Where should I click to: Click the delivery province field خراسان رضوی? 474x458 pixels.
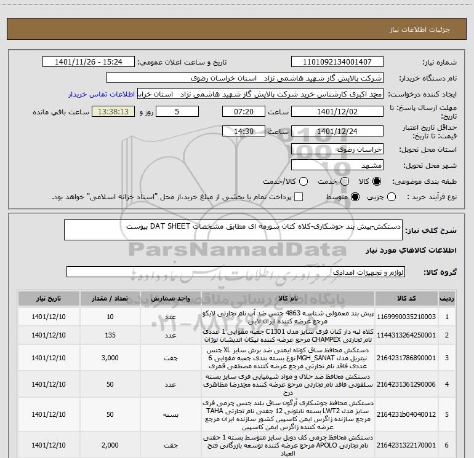pos(337,149)
